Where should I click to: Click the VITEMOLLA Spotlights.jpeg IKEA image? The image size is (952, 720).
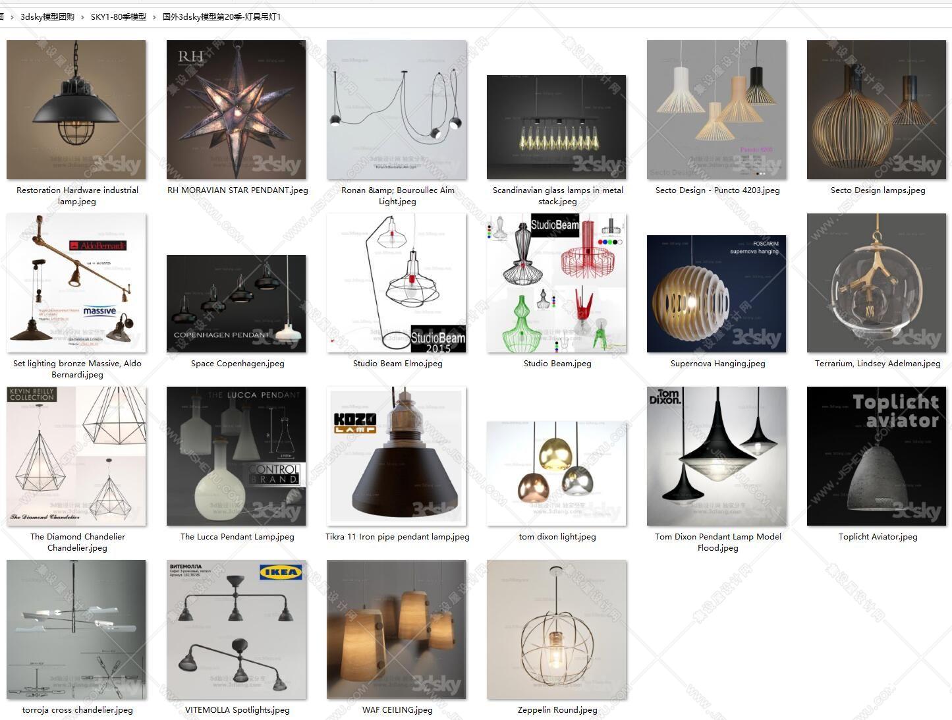pos(237,630)
